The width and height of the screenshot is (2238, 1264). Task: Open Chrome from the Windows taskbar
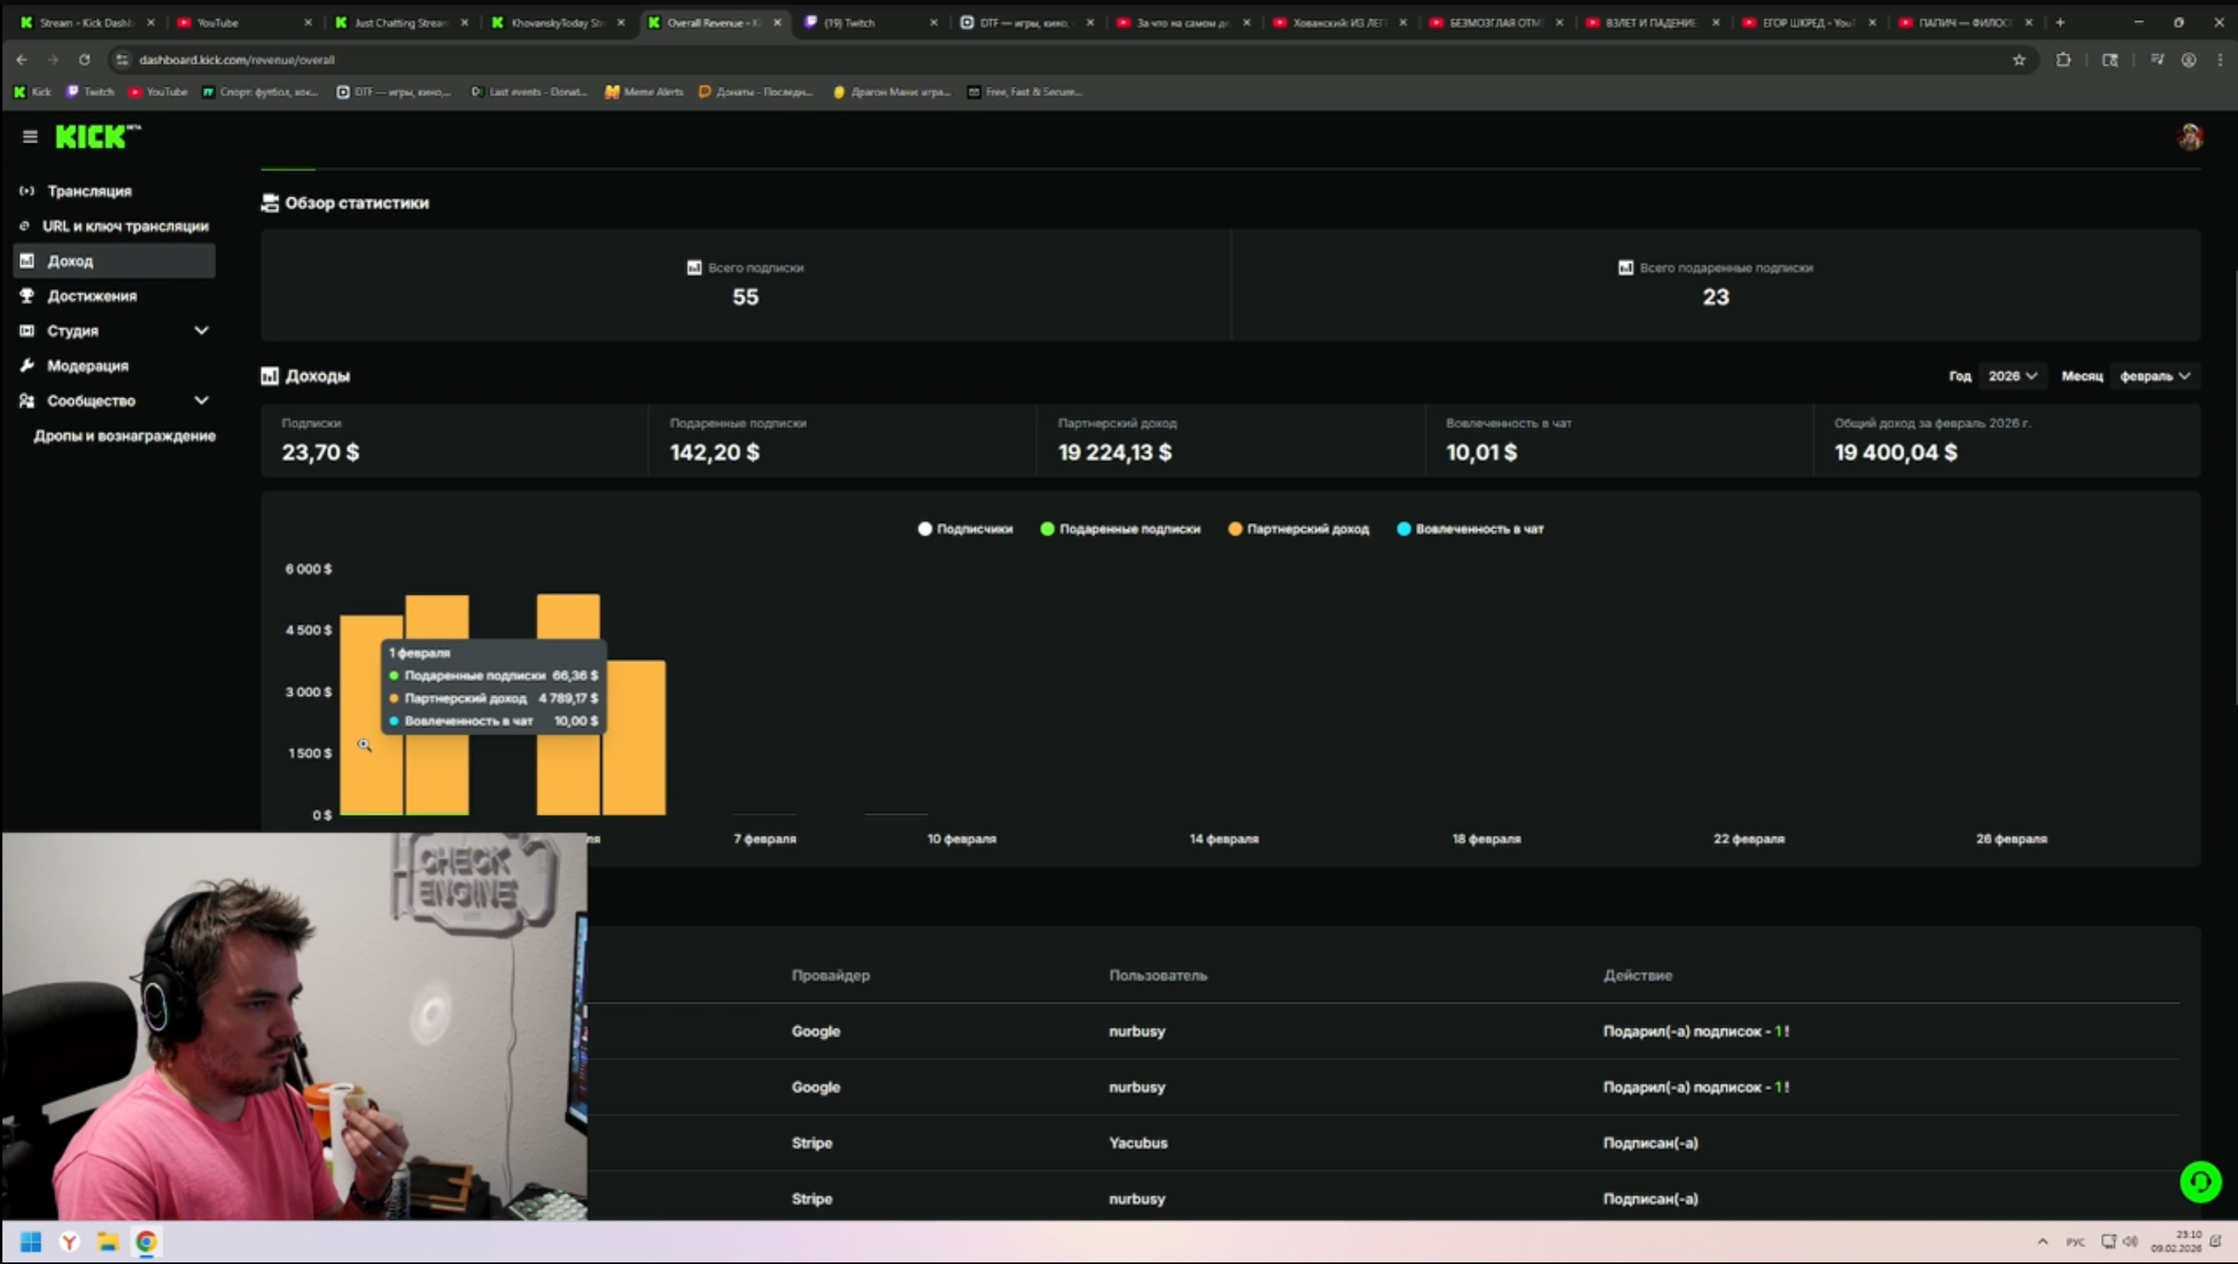pos(146,1241)
